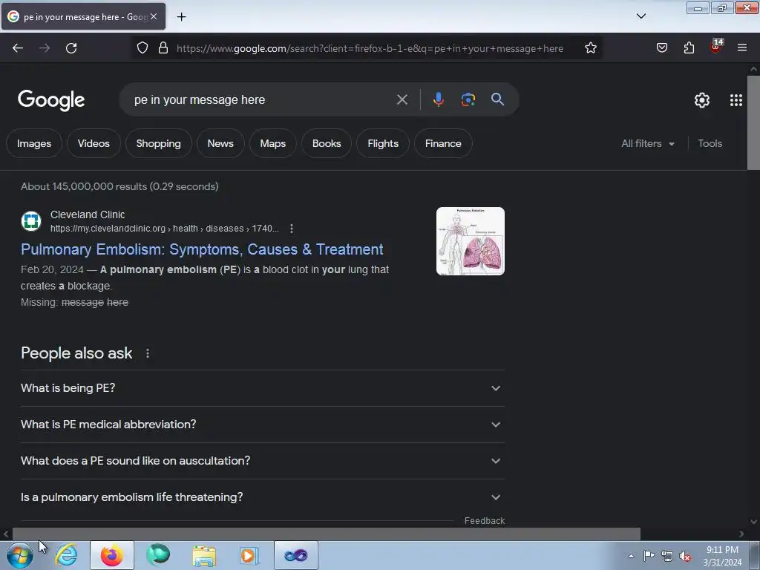Click the horizontal page scrollbar
This screenshot has height=570, width=760.
pyautogui.click(x=327, y=534)
